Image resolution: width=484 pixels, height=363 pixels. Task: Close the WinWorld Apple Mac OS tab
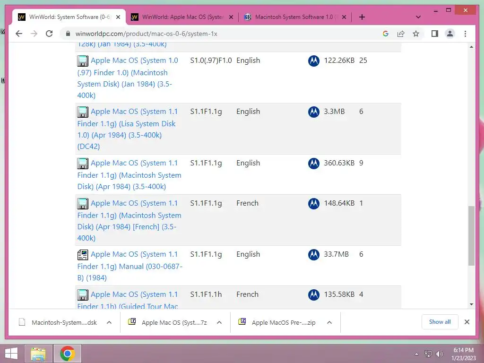[231, 17]
